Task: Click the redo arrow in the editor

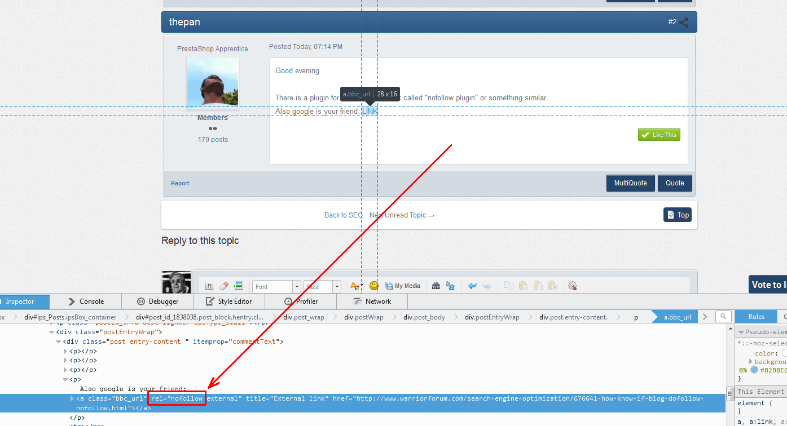Action: click(x=486, y=286)
